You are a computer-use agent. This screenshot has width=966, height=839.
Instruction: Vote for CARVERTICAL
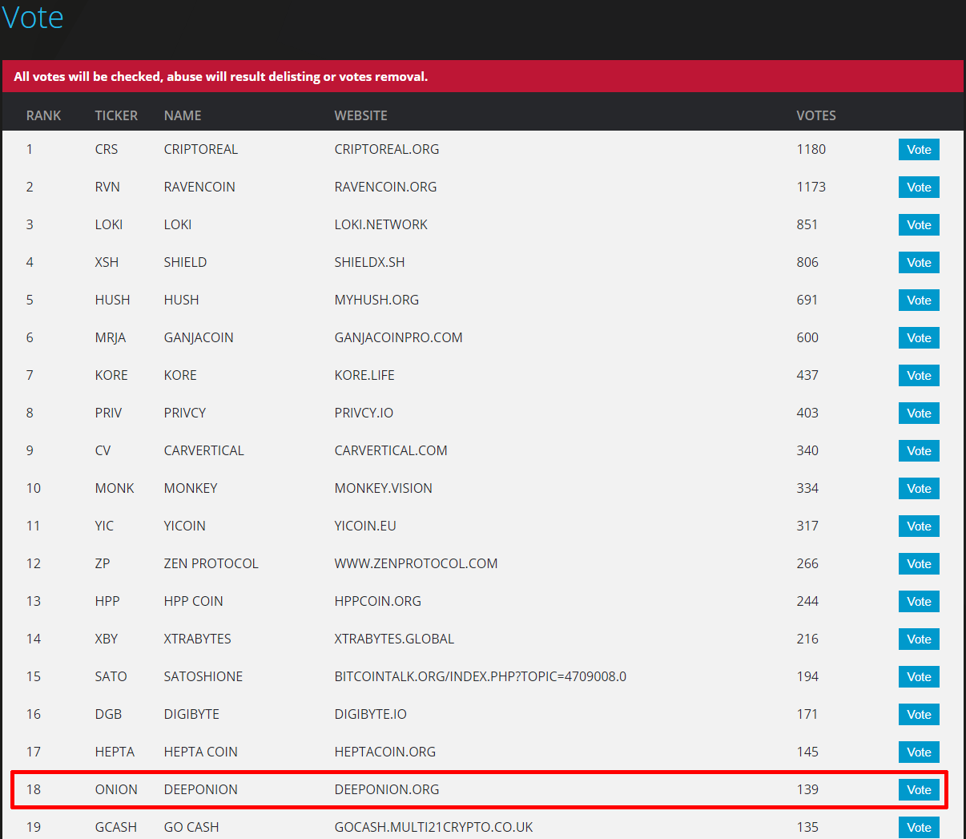(x=919, y=451)
